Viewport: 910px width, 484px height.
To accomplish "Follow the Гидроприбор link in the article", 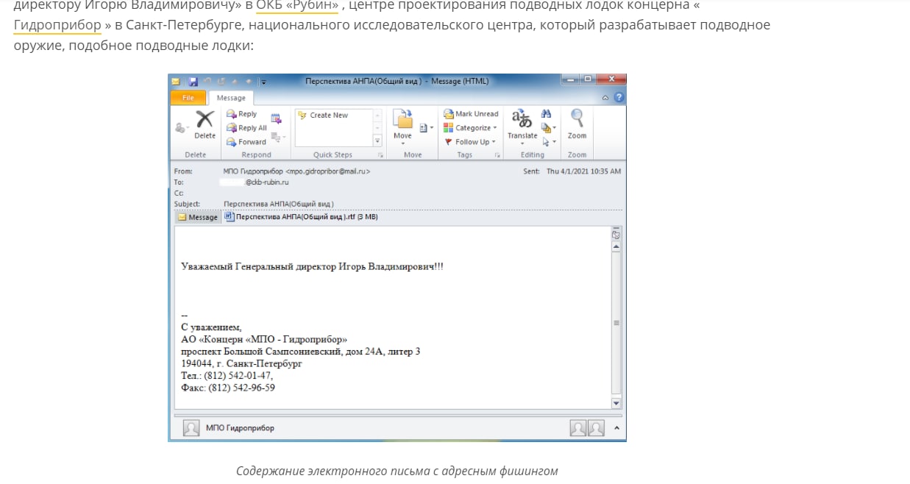I will [x=57, y=25].
